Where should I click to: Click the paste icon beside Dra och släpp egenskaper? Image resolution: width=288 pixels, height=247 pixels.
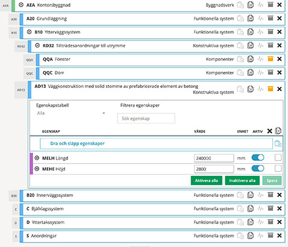coord(278,143)
